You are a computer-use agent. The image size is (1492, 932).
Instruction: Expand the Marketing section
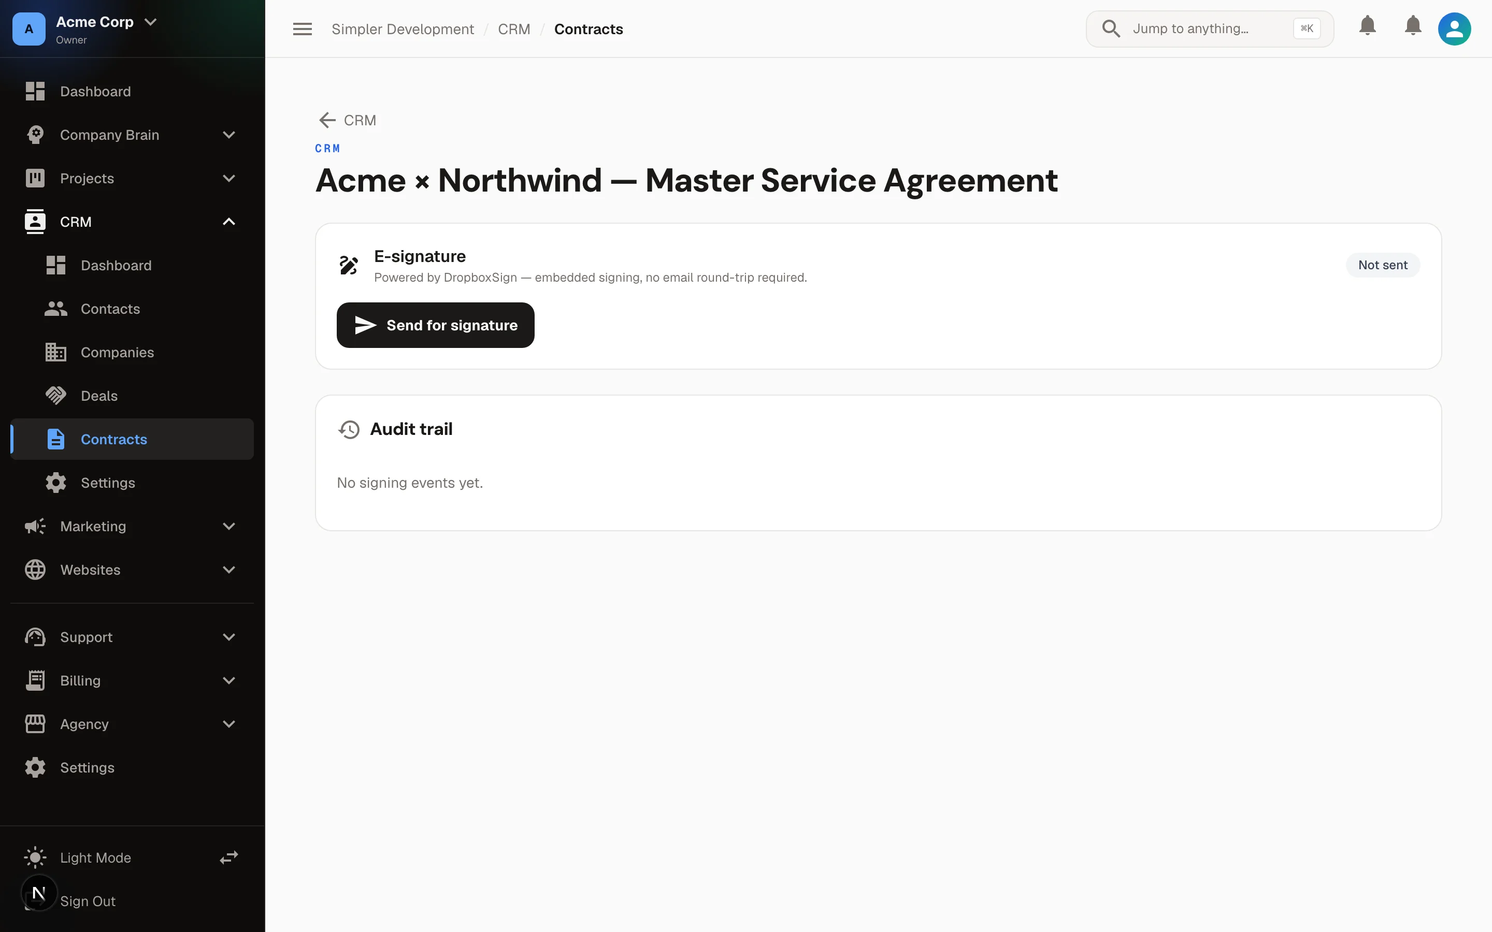(x=229, y=527)
